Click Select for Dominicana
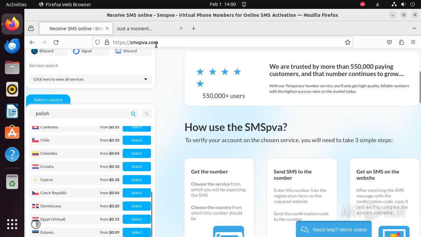 (137, 206)
